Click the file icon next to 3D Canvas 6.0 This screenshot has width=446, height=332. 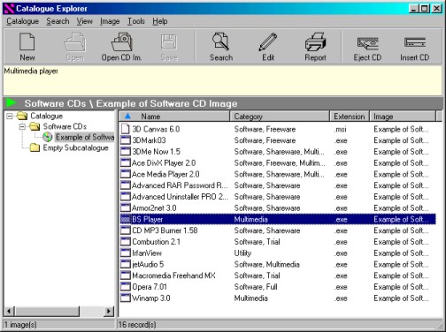[x=126, y=129]
